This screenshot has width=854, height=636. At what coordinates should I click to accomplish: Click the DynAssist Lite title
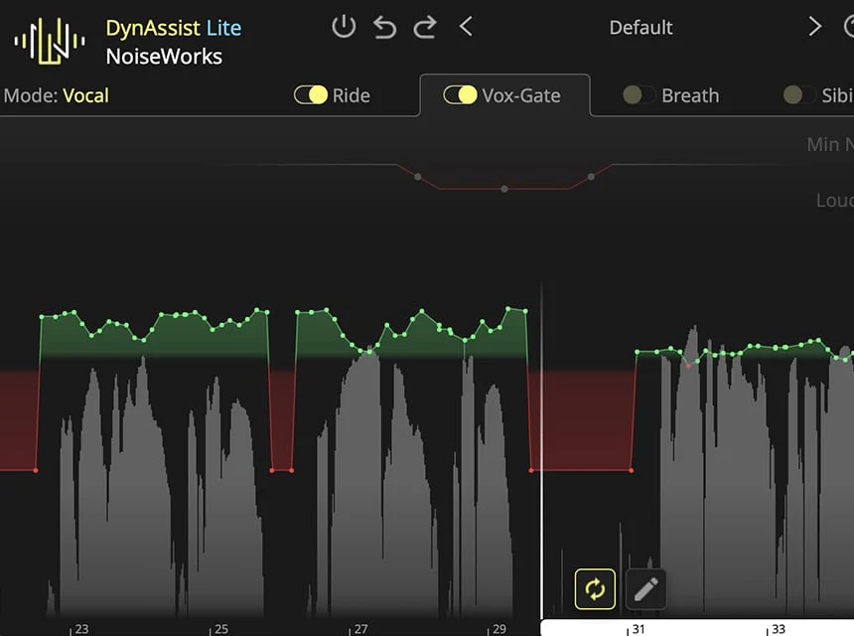click(x=174, y=28)
